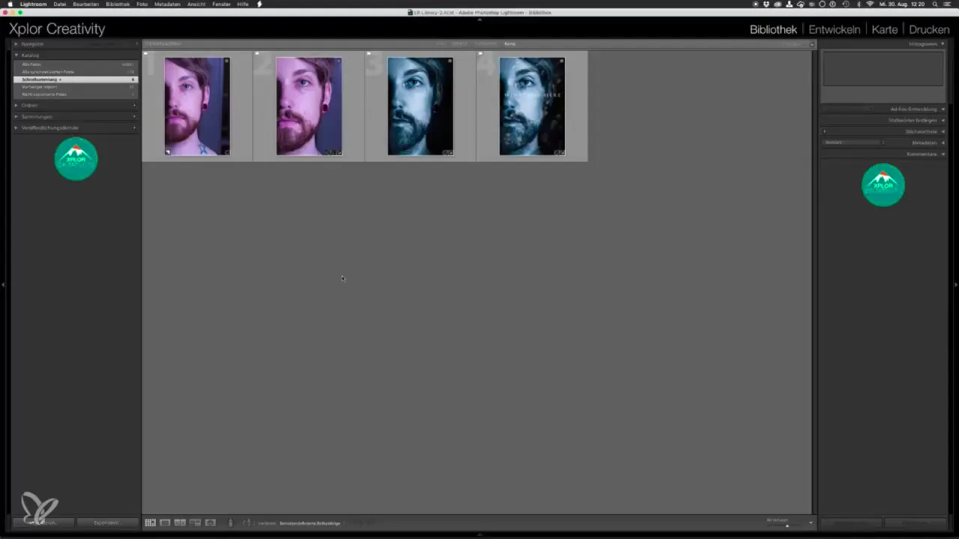Click the Exportieren button
This screenshot has height=539, width=959.
(108, 523)
